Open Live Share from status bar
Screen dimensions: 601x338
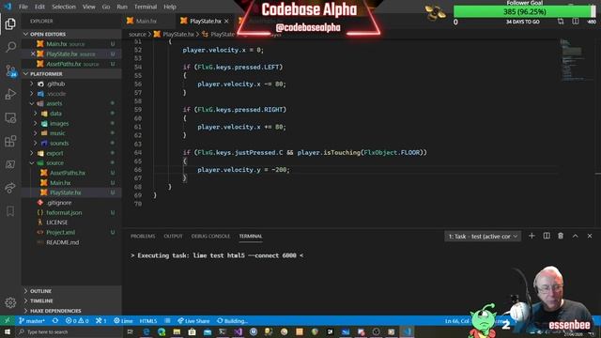coord(193,321)
